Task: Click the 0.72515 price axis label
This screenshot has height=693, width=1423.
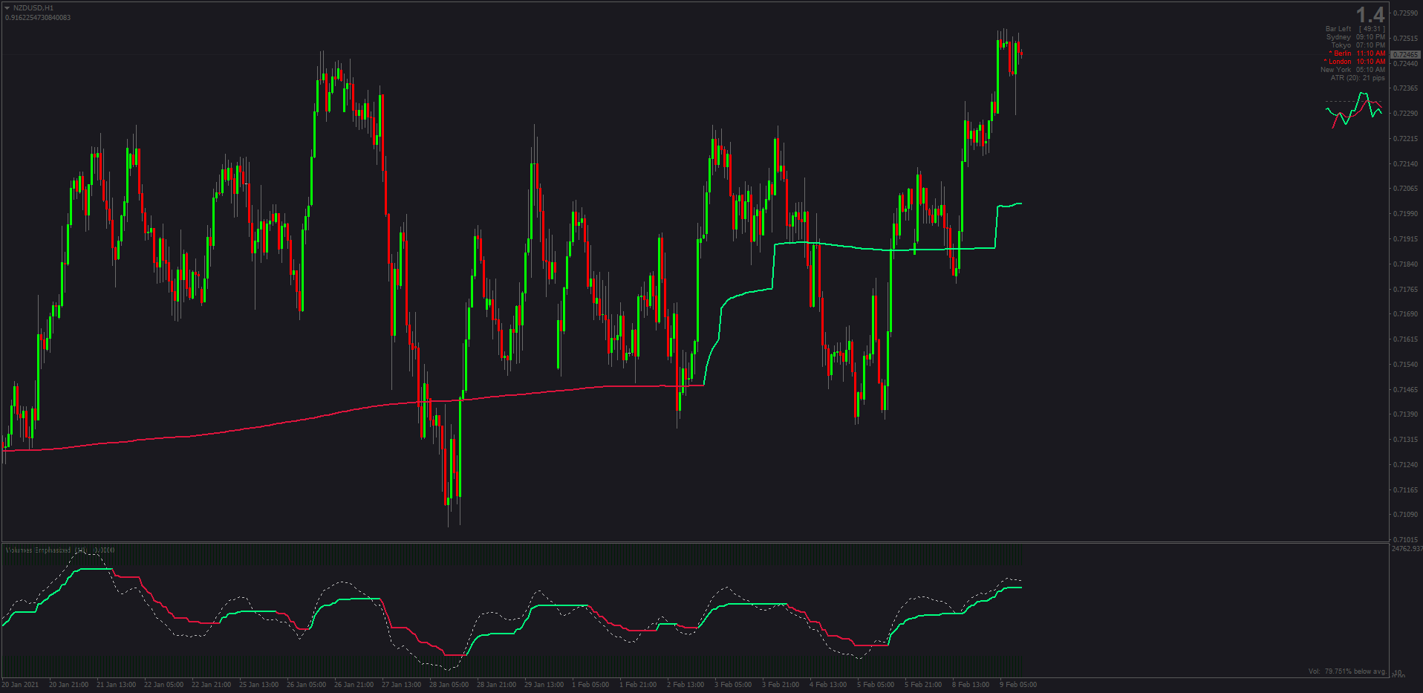Action: [1406, 39]
